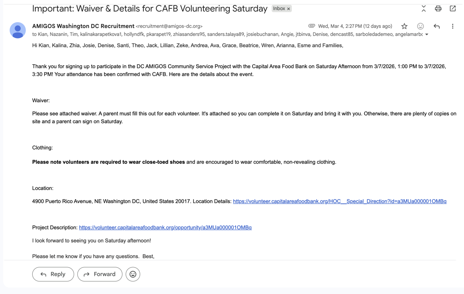Open the Location Details Special Direction link

click(340, 201)
